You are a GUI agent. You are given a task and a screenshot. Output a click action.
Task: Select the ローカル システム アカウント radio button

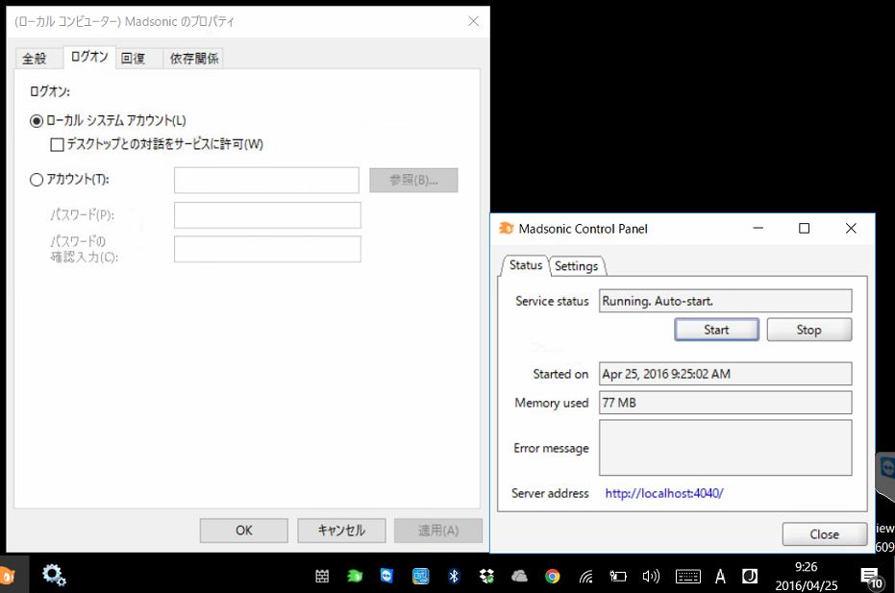(x=37, y=120)
